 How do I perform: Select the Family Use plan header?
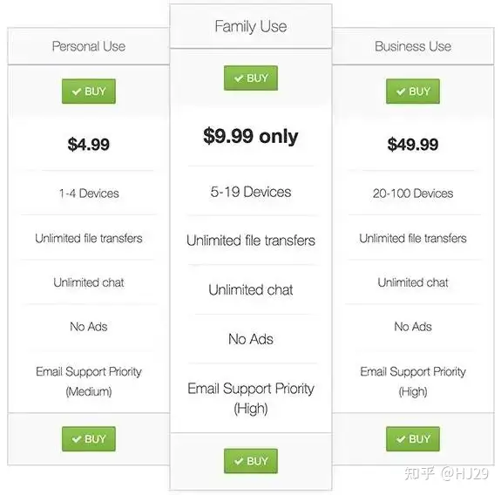point(251,26)
